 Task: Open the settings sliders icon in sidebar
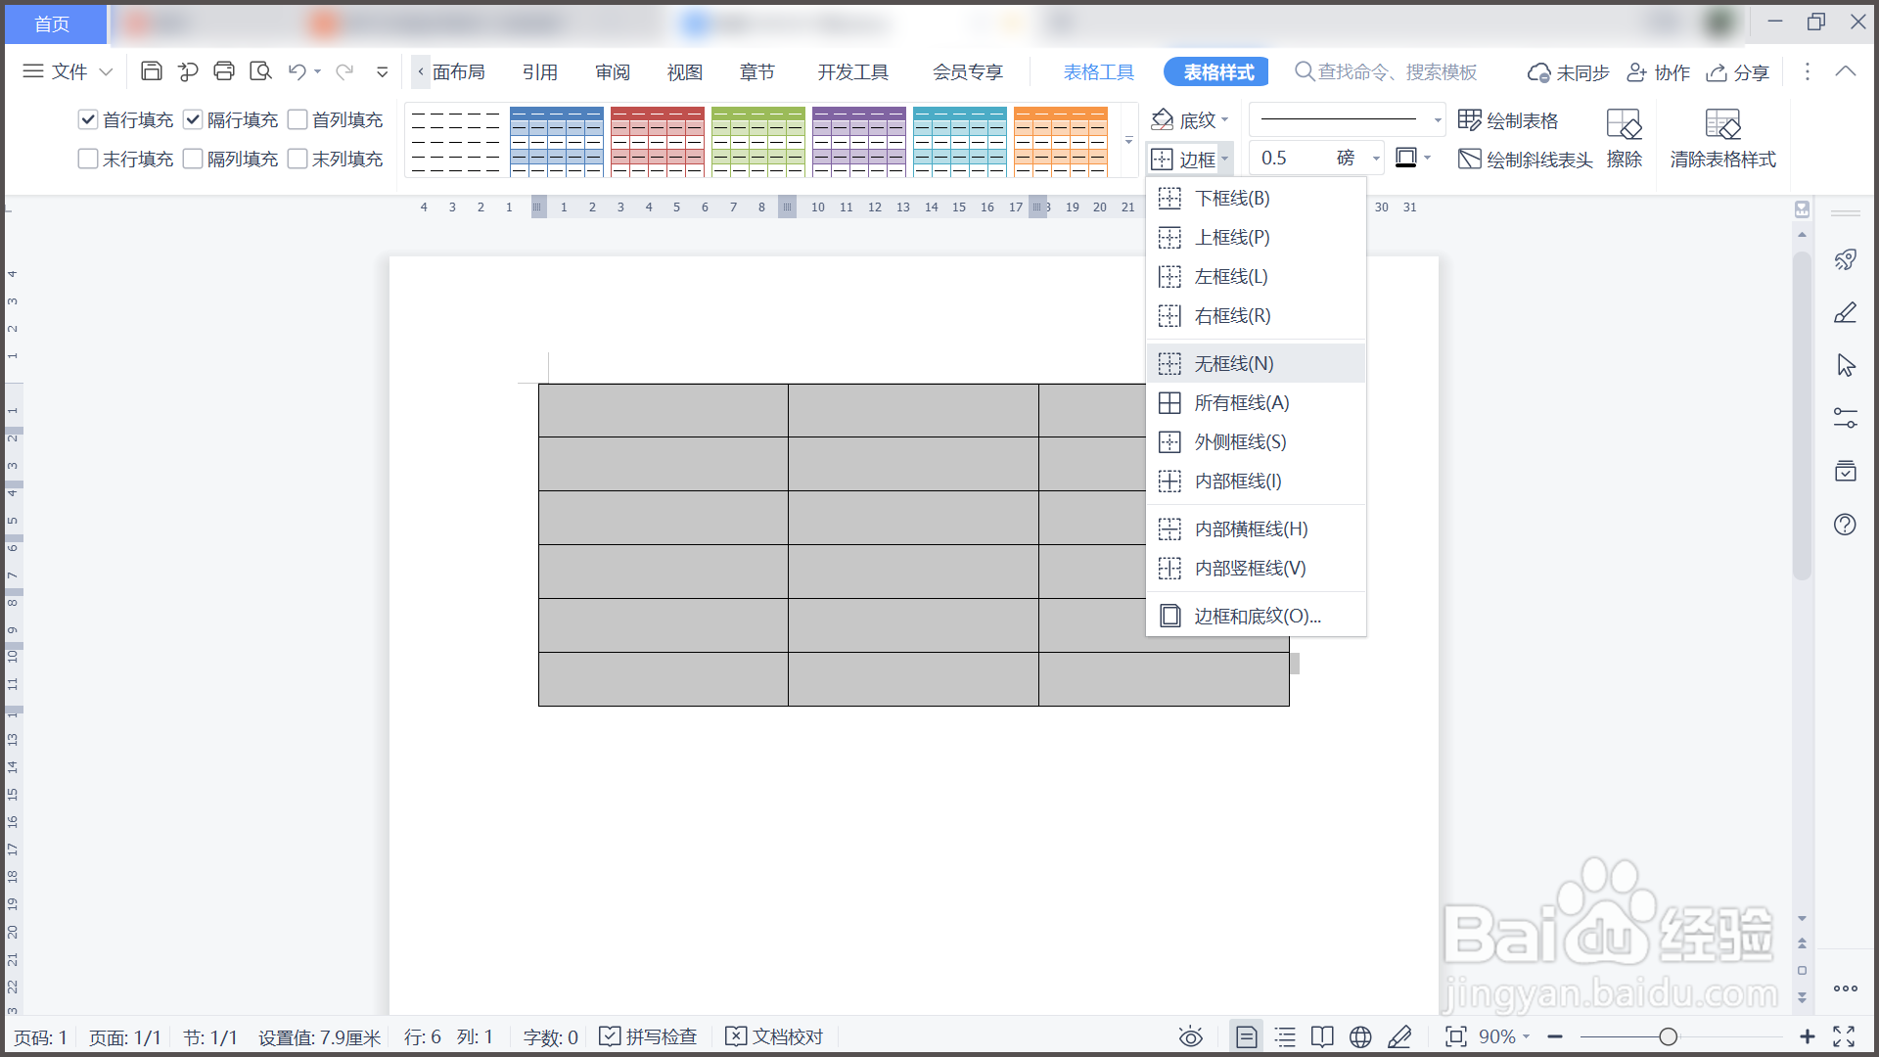coord(1845,418)
